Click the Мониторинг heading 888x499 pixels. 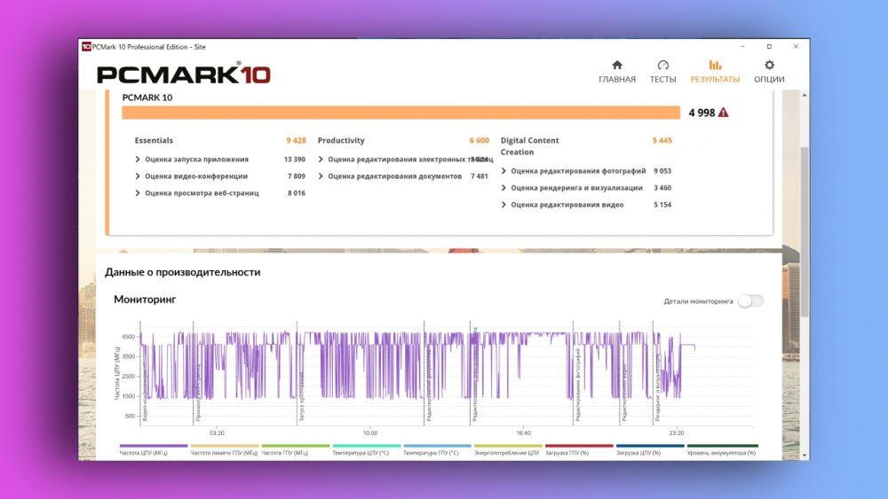tap(145, 300)
